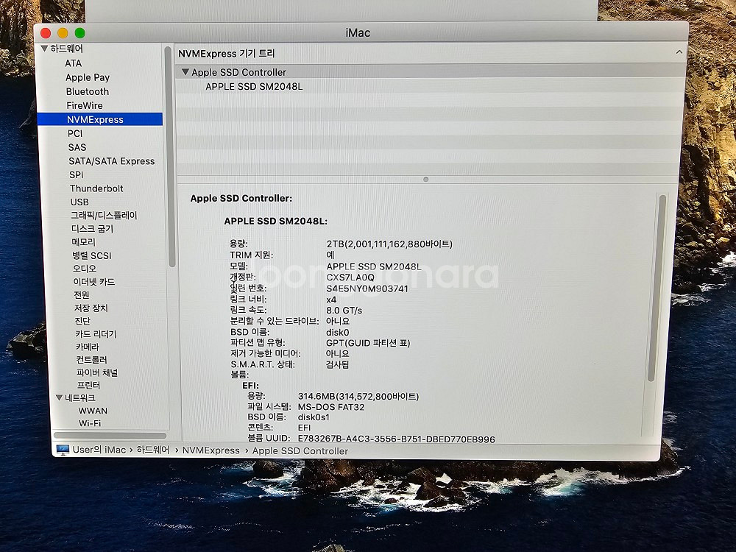
Task: Click the volume UUID E783267B-A4C3-3556-B751-DBED770EB996
Action: 396,439
